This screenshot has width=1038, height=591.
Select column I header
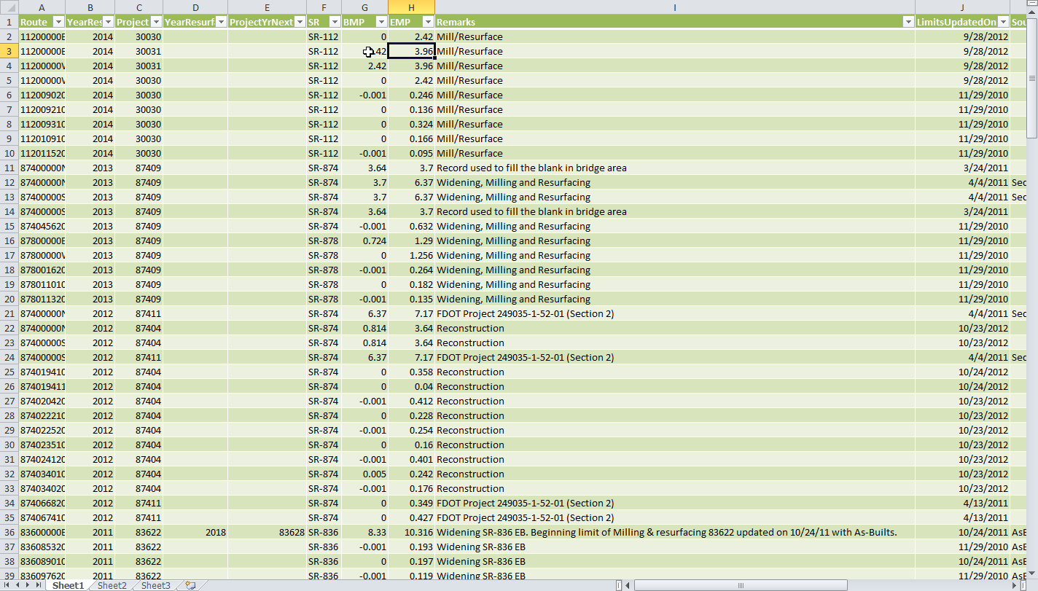pos(675,7)
